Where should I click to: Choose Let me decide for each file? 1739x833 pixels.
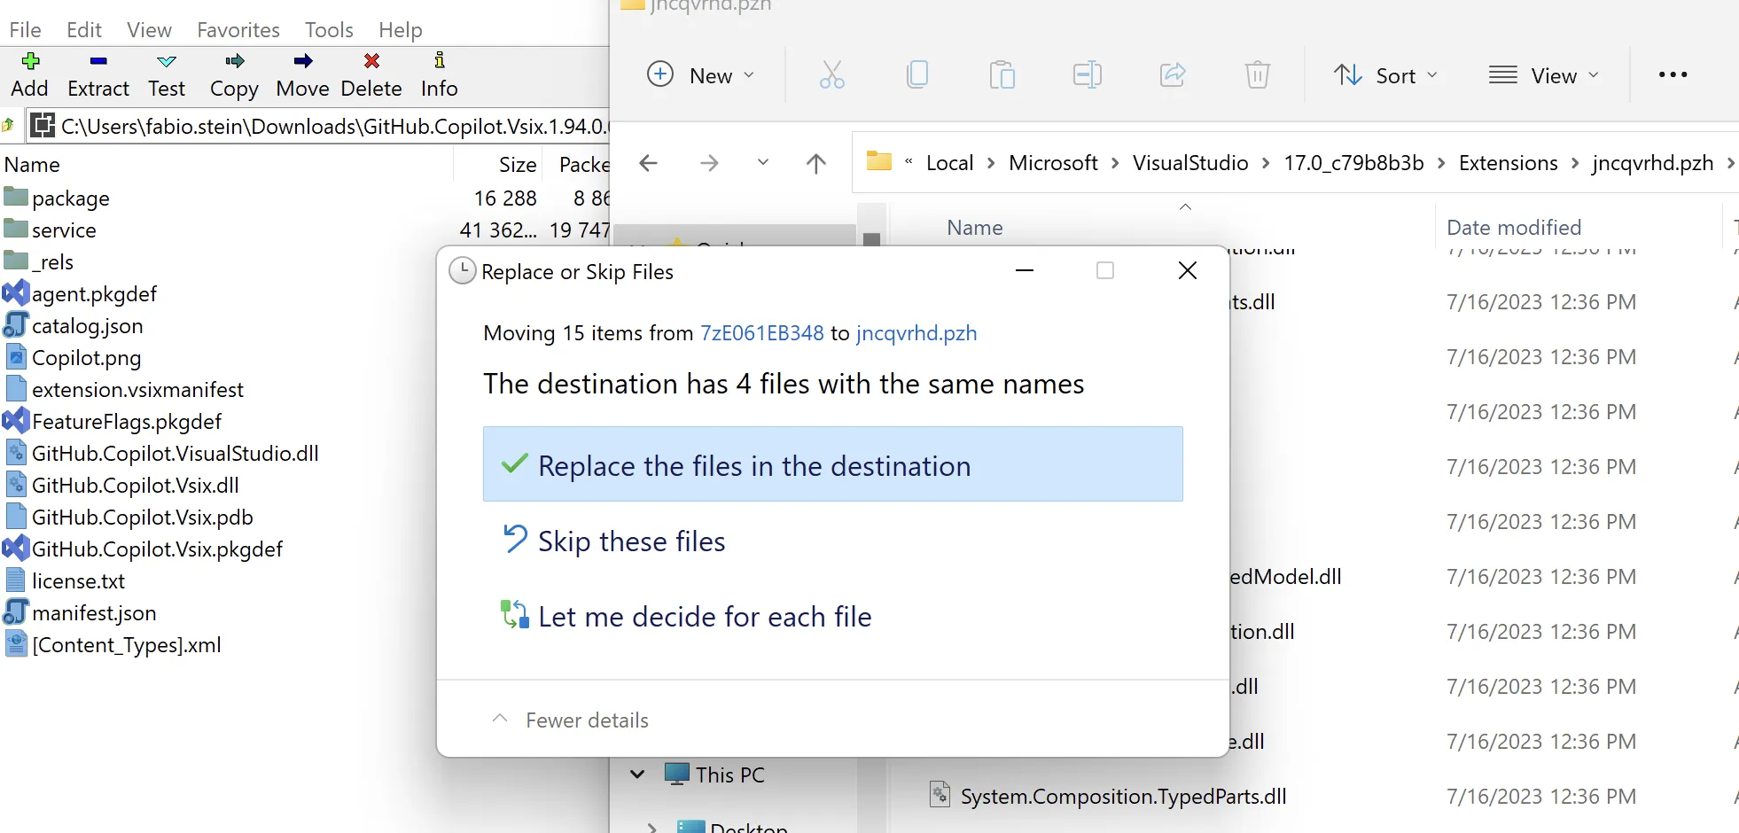pyautogui.click(x=832, y=616)
